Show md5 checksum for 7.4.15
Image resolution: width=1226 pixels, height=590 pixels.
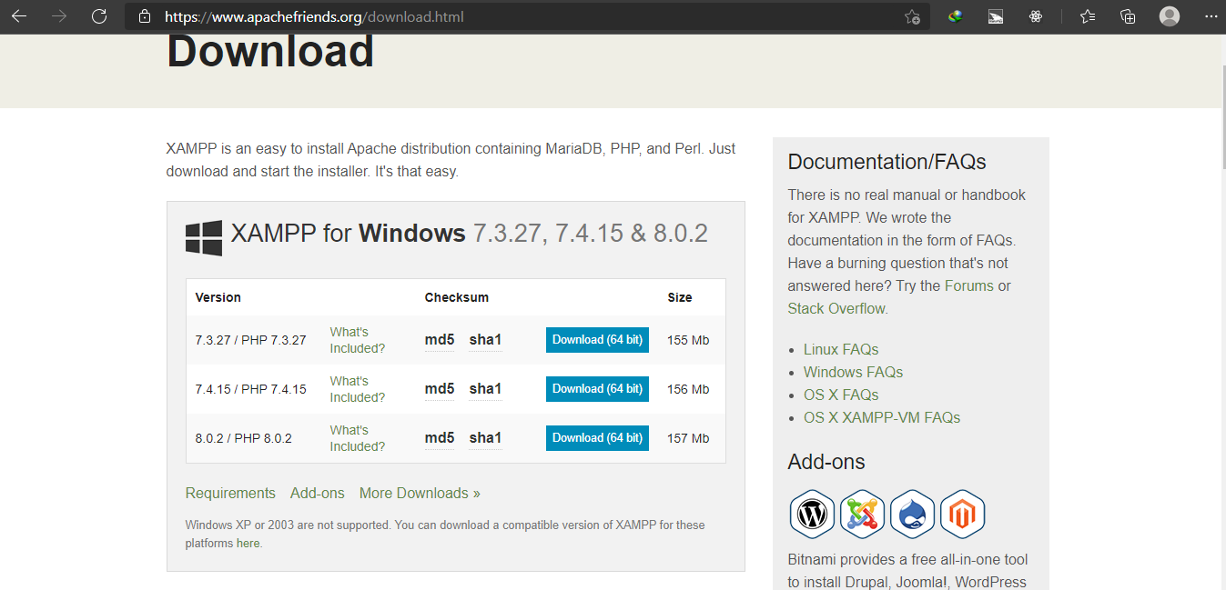(440, 389)
